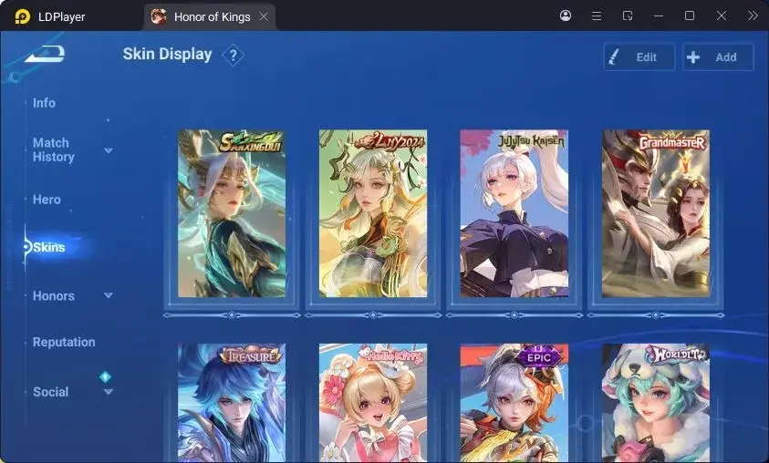
Task: Expand the Honors chevron
Action: click(109, 295)
